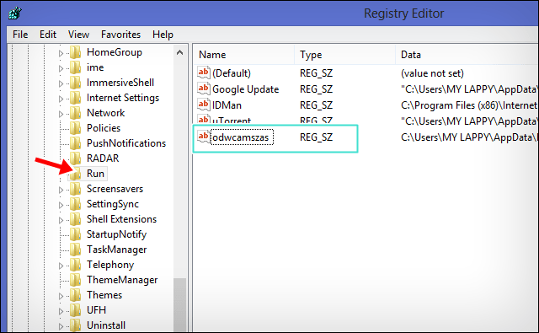Expand the Network key
The height and width of the screenshot is (333, 539).
(61, 114)
